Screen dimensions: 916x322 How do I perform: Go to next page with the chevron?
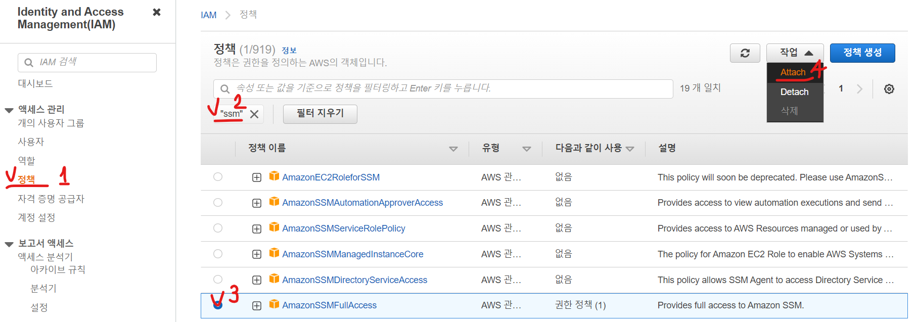[859, 89]
